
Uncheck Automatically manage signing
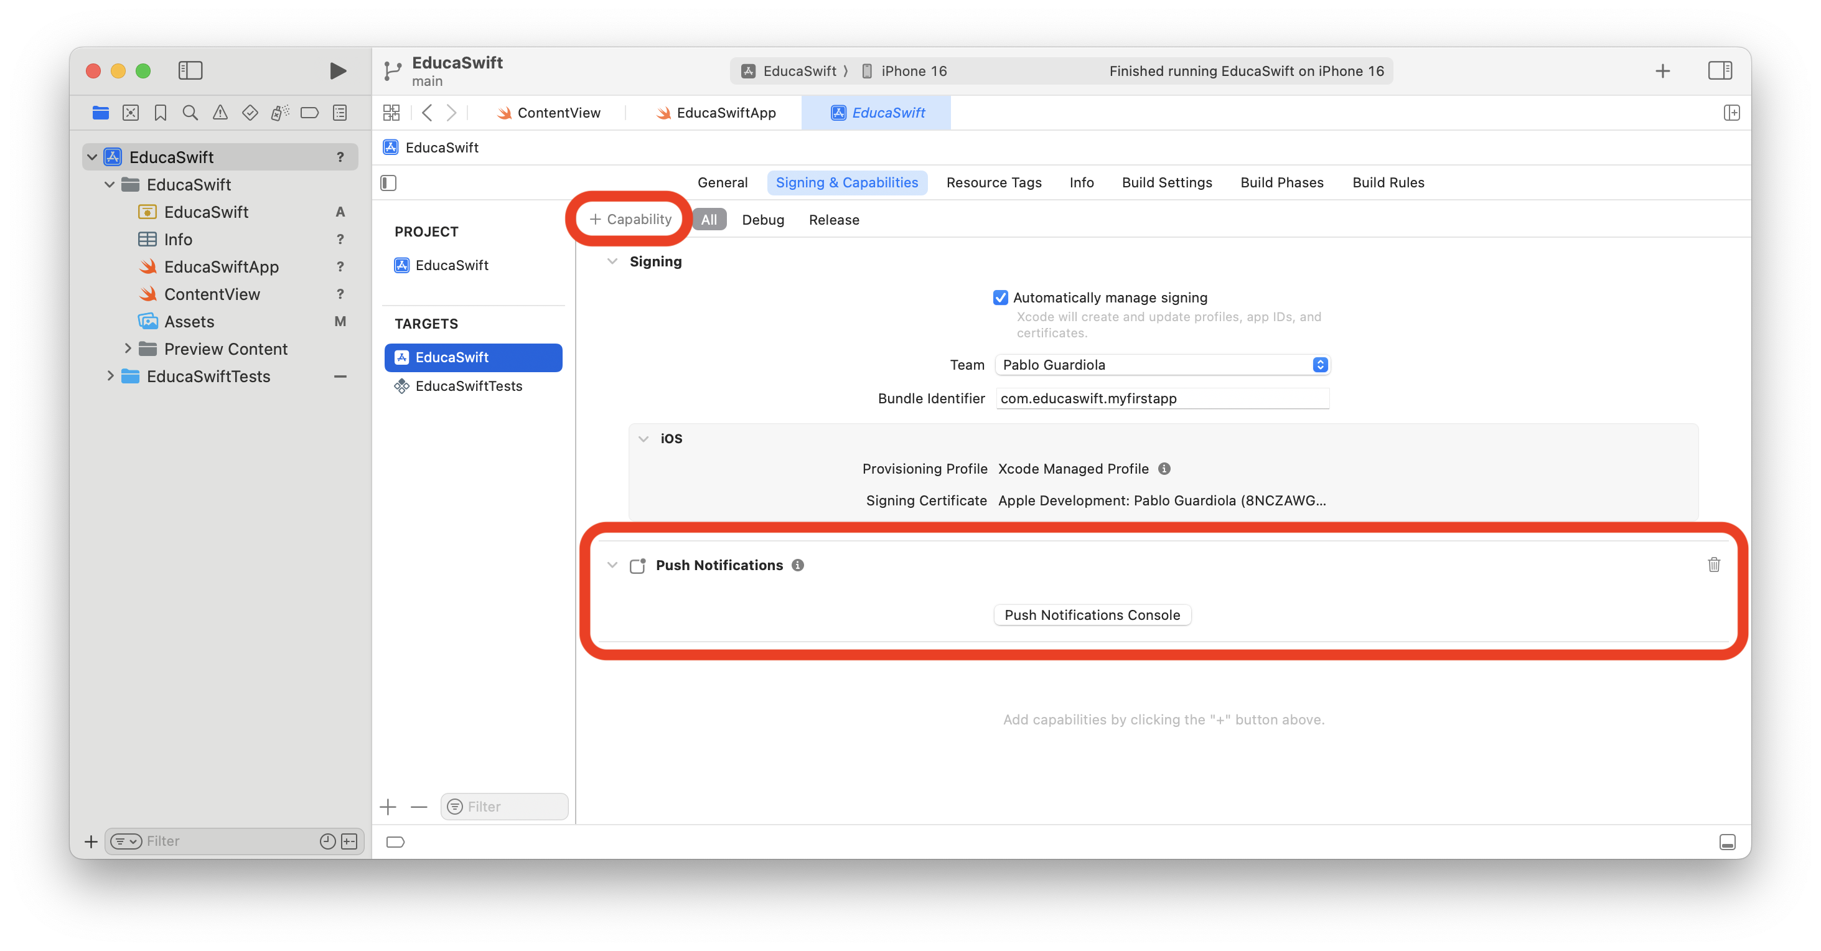(x=1000, y=297)
